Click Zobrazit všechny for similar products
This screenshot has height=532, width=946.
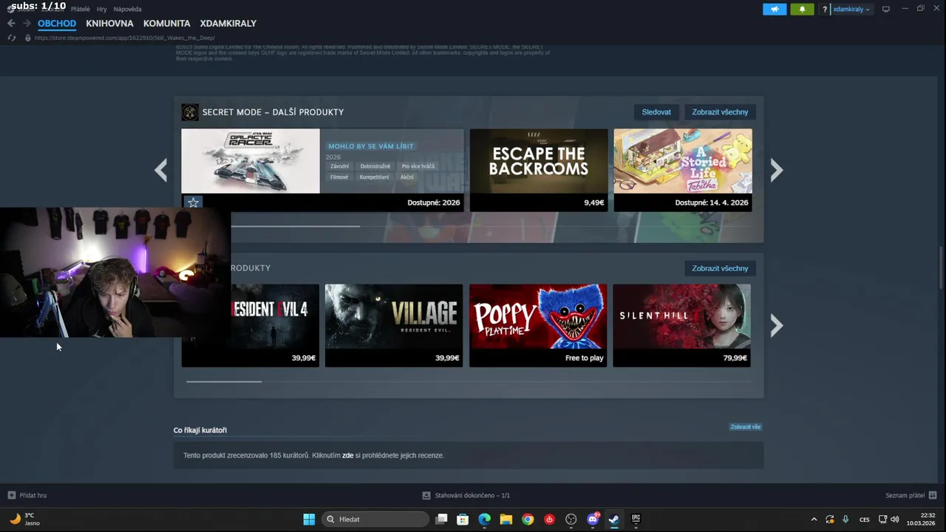coord(720,268)
